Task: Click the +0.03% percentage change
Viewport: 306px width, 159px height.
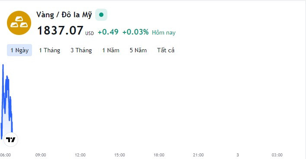Action: (x=135, y=32)
